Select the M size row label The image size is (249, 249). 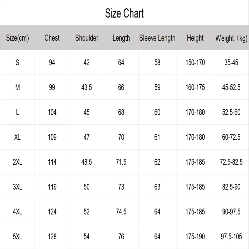click(17, 87)
